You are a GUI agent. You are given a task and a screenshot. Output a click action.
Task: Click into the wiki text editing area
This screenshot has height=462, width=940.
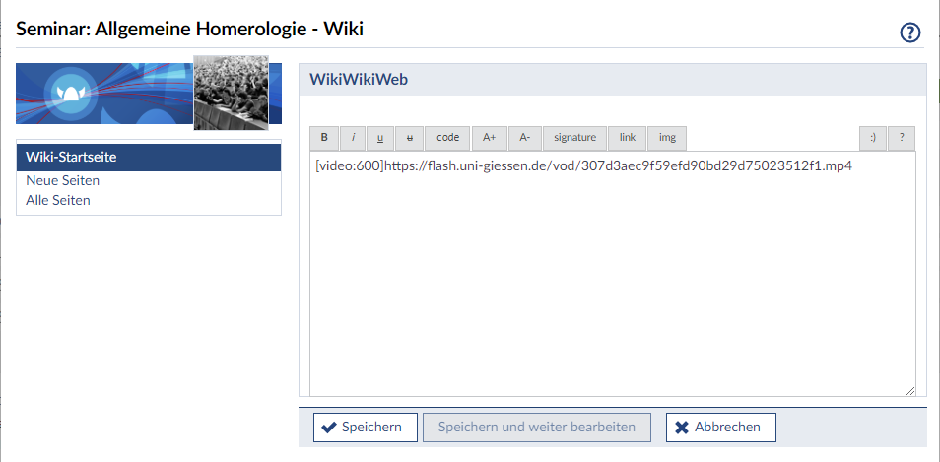click(x=611, y=286)
